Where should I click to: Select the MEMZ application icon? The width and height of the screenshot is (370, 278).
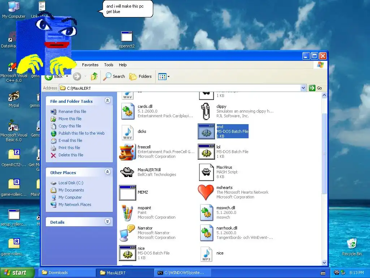(128, 193)
